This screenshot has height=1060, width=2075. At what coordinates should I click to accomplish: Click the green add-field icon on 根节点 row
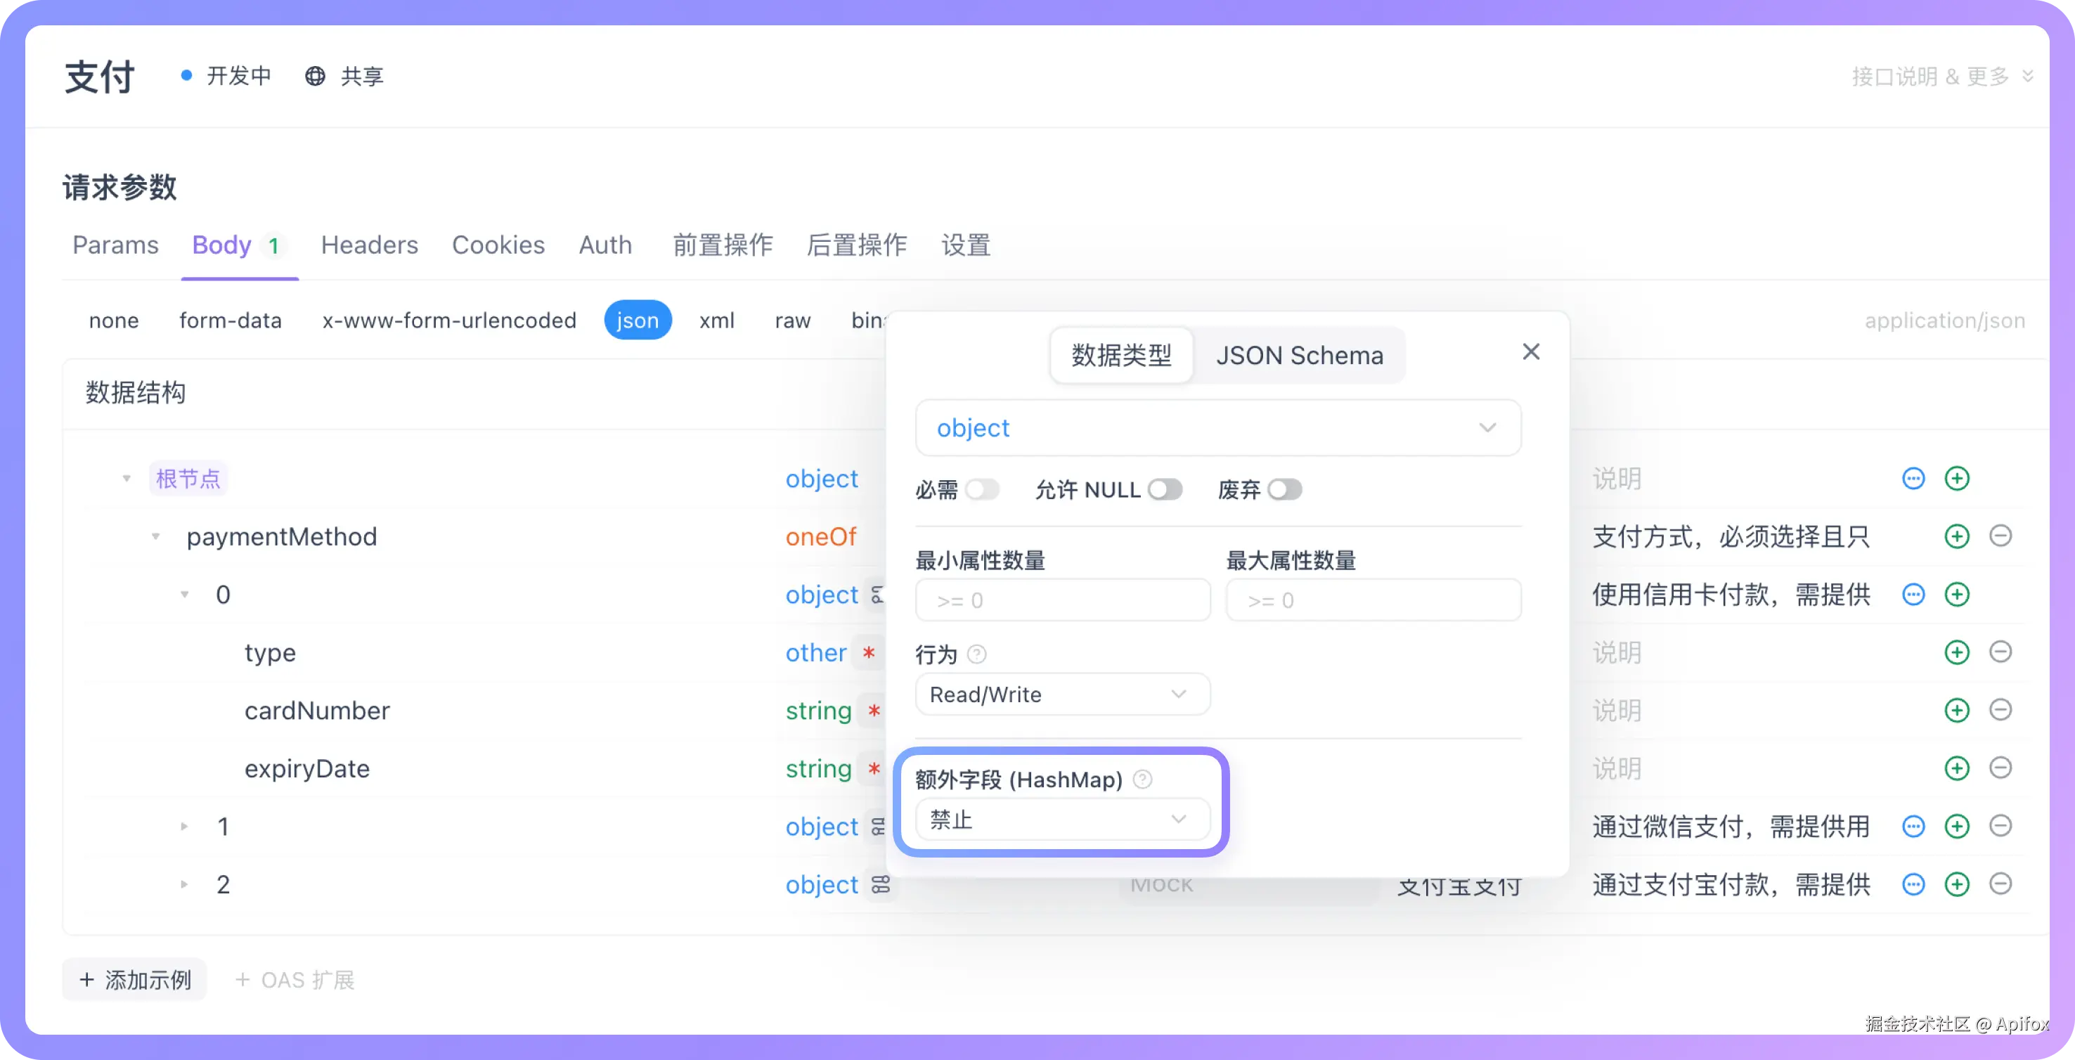click(1958, 478)
